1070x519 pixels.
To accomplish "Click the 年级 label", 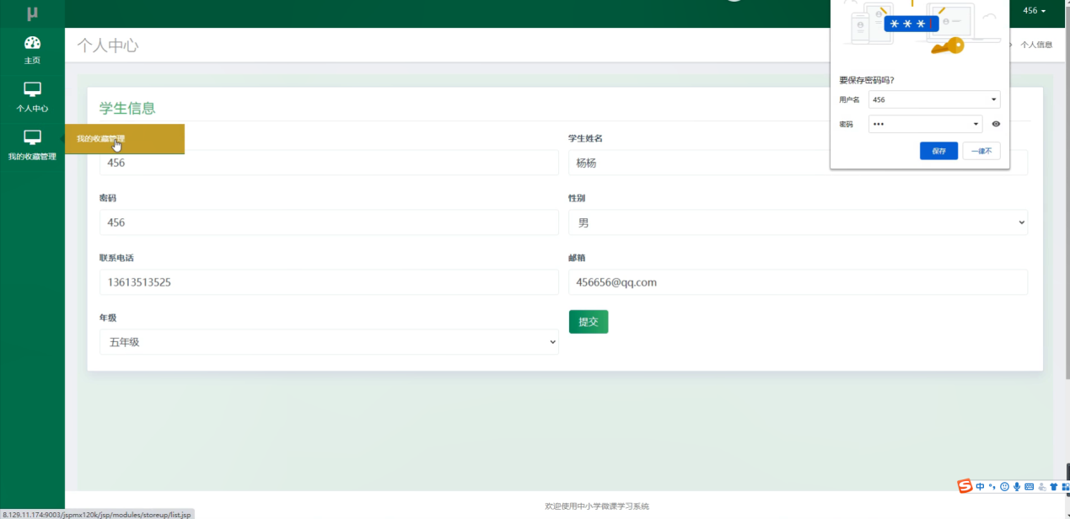I will [108, 318].
